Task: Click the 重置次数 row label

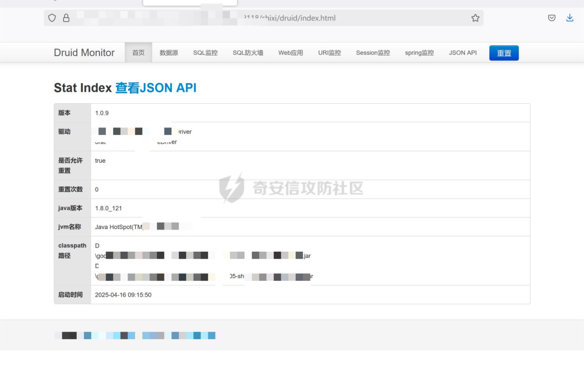Action: [70, 189]
